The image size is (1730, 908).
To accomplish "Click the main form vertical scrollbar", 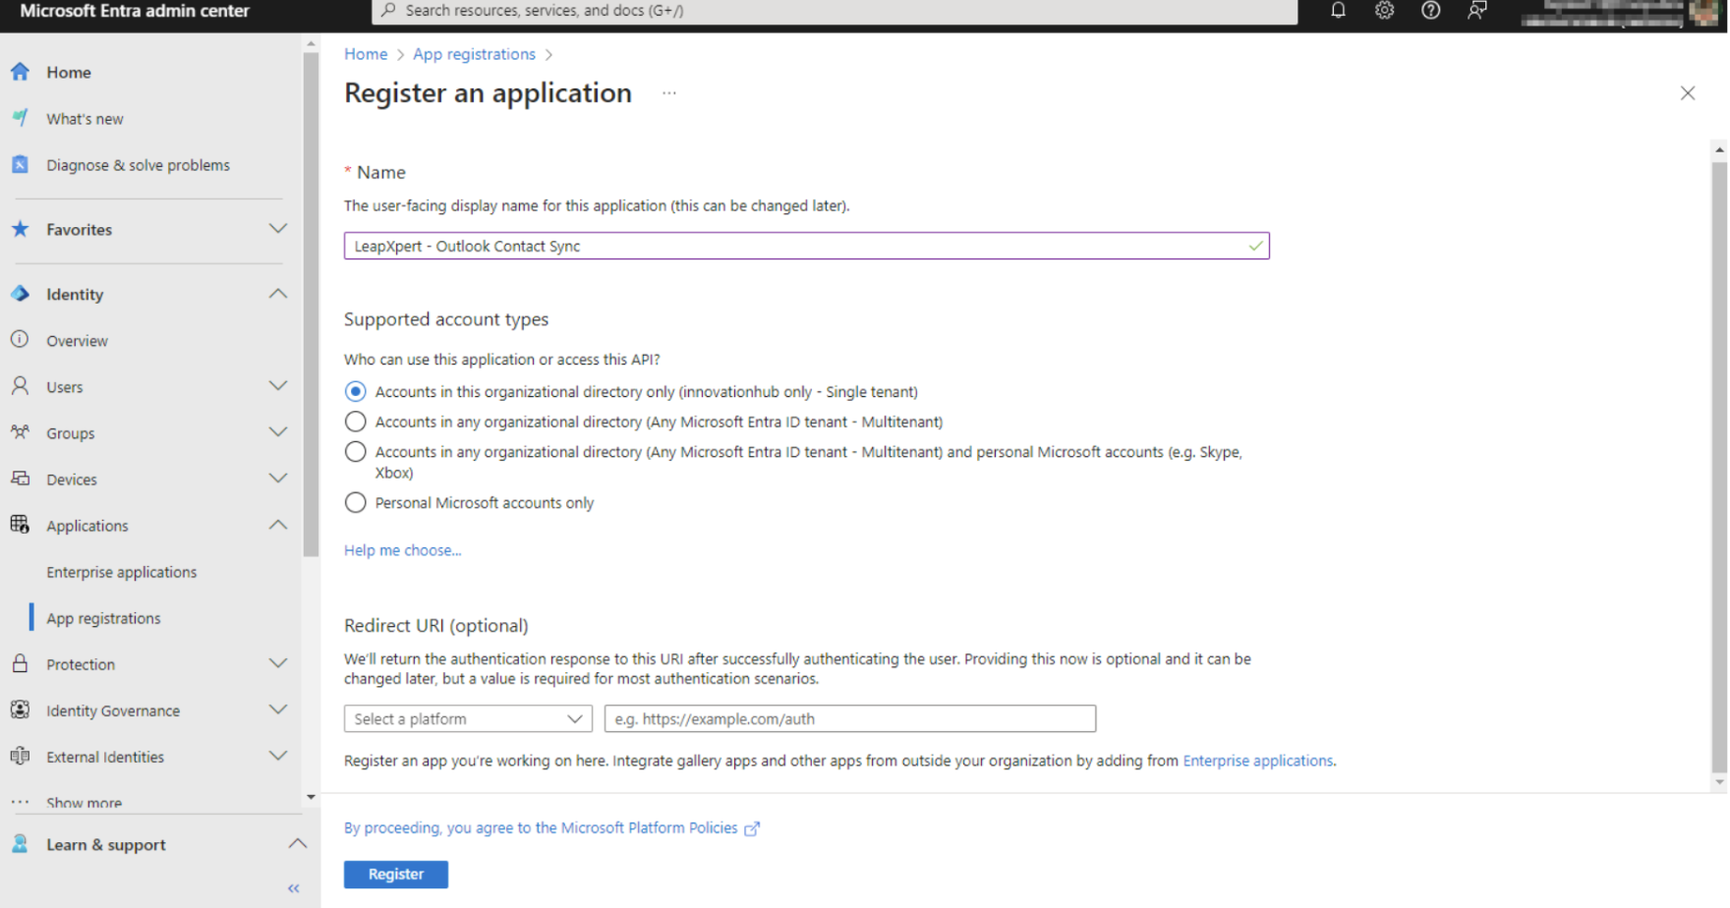I will (1719, 466).
